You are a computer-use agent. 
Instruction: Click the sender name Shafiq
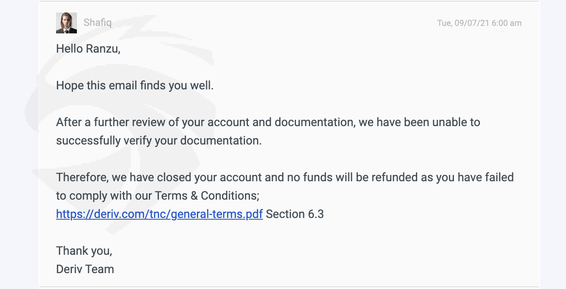97,23
